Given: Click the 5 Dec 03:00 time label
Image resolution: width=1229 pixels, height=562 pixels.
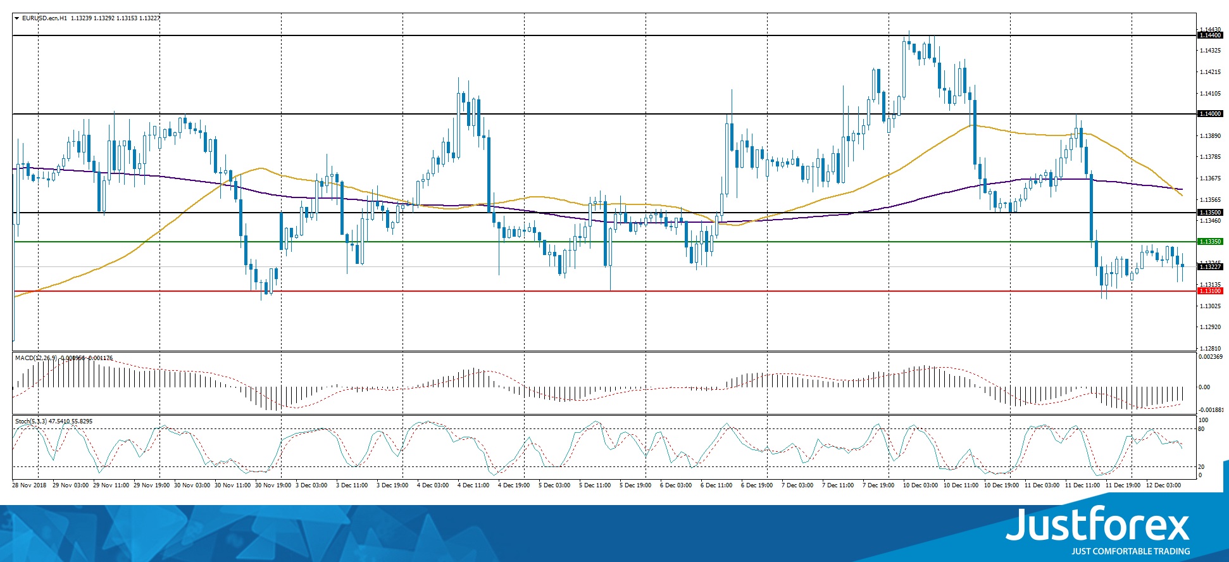Looking at the screenshot, I should point(554,485).
